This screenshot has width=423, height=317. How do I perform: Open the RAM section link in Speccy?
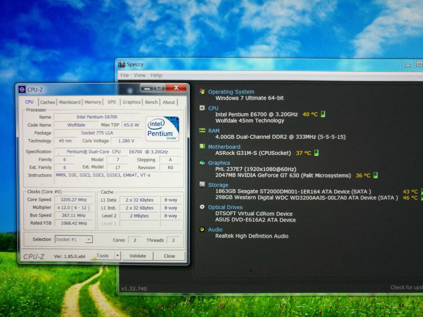click(214, 131)
